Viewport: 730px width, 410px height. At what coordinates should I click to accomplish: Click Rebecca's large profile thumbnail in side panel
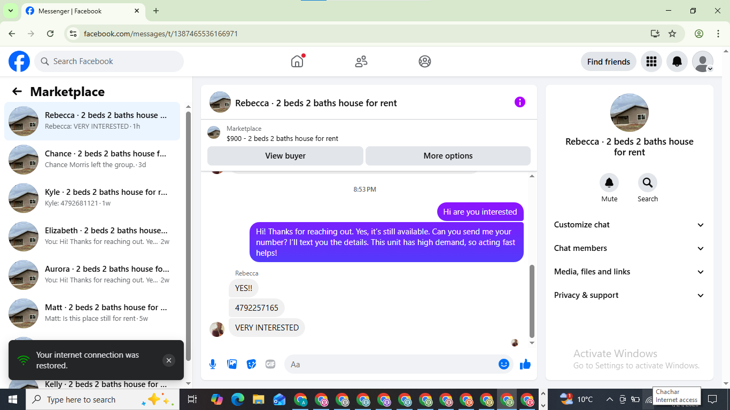[630, 113]
